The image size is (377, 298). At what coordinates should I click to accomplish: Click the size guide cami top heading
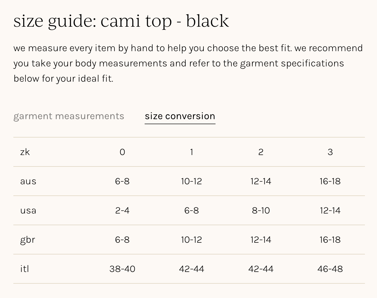tap(121, 21)
